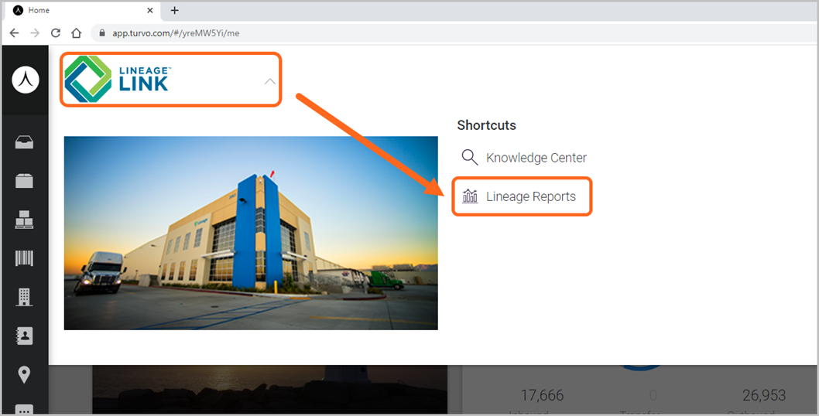Go back in the browser
819x416 pixels.
point(14,33)
